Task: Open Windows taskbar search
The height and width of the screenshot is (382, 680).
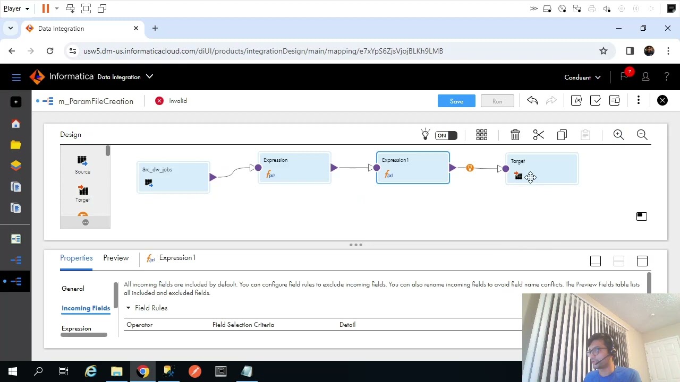Action: pos(38,371)
